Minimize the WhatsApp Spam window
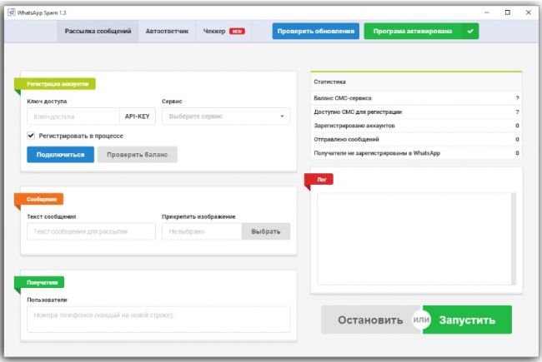 (x=487, y=12)
